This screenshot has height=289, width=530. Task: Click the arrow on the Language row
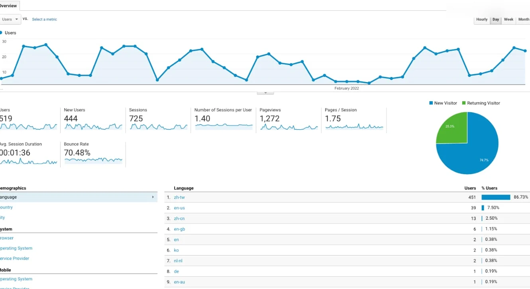[x=153, y=197]
